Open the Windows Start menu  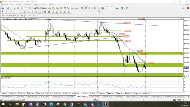click(x=3, y=104)
